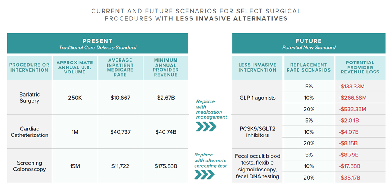Image resolution: width=386 pixels, height=193 pixels.
Task: Select the Screening Colonoscopy row label
Action: point(29,166)
